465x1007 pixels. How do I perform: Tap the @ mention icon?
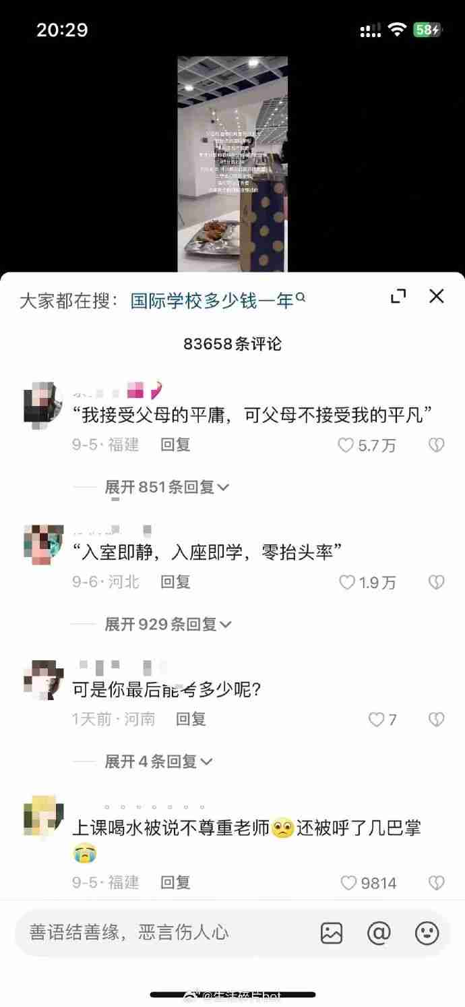(x=379, y=933)
